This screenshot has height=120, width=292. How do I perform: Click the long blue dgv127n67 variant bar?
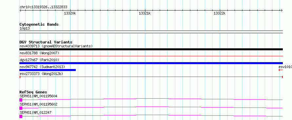(151, 63)
